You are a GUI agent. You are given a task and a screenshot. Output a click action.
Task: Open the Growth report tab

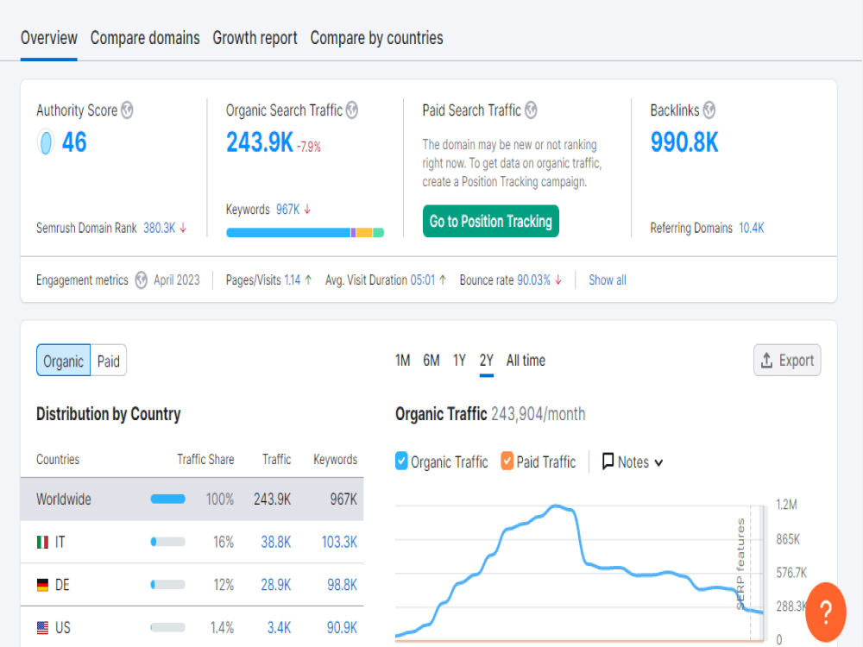[x=255, y=38]
